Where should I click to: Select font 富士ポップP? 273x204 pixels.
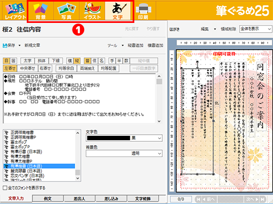click(x=20, y=147)
